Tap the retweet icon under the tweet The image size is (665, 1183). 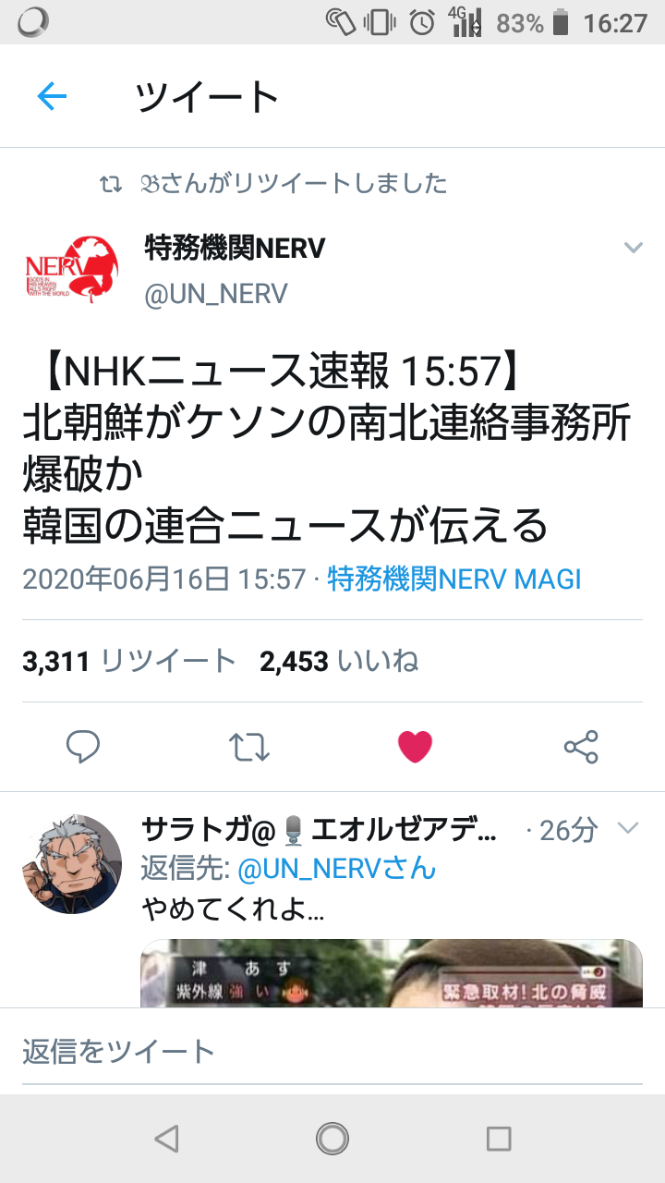249,747
